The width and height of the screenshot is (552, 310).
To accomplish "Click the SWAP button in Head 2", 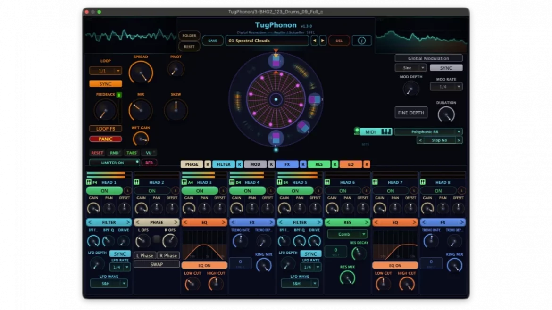I will [x=156, y=264].
